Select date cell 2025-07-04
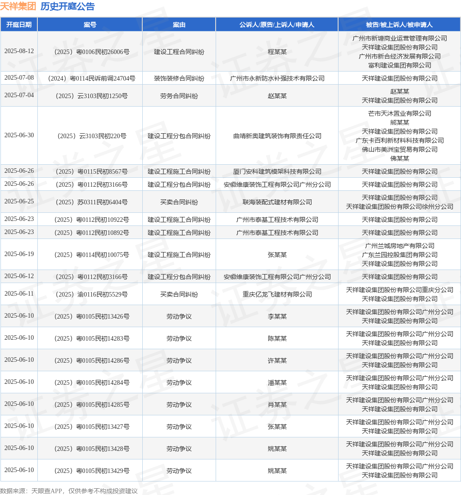The image size is (461, 495). point(19,95)
